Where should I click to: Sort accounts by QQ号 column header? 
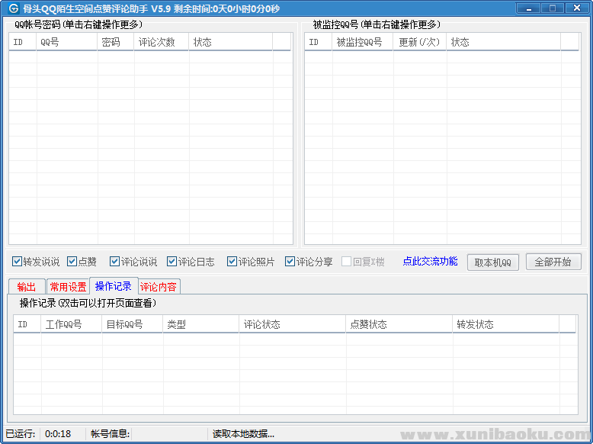[x=66, y=42]
